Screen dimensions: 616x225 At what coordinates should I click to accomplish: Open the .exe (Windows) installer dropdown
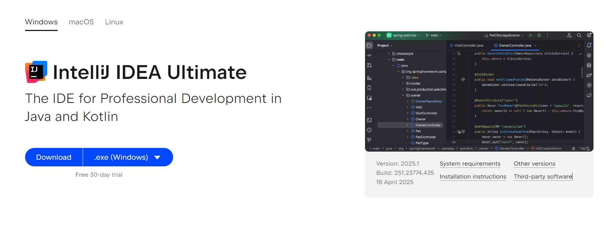128,157
